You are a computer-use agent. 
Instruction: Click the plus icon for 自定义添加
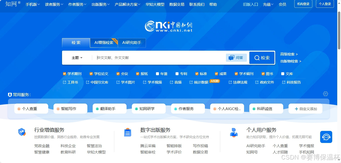296,109
